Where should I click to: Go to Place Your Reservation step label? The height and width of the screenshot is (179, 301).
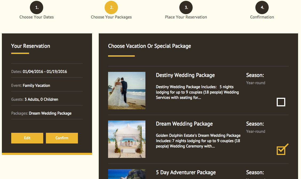click(186, 17)
